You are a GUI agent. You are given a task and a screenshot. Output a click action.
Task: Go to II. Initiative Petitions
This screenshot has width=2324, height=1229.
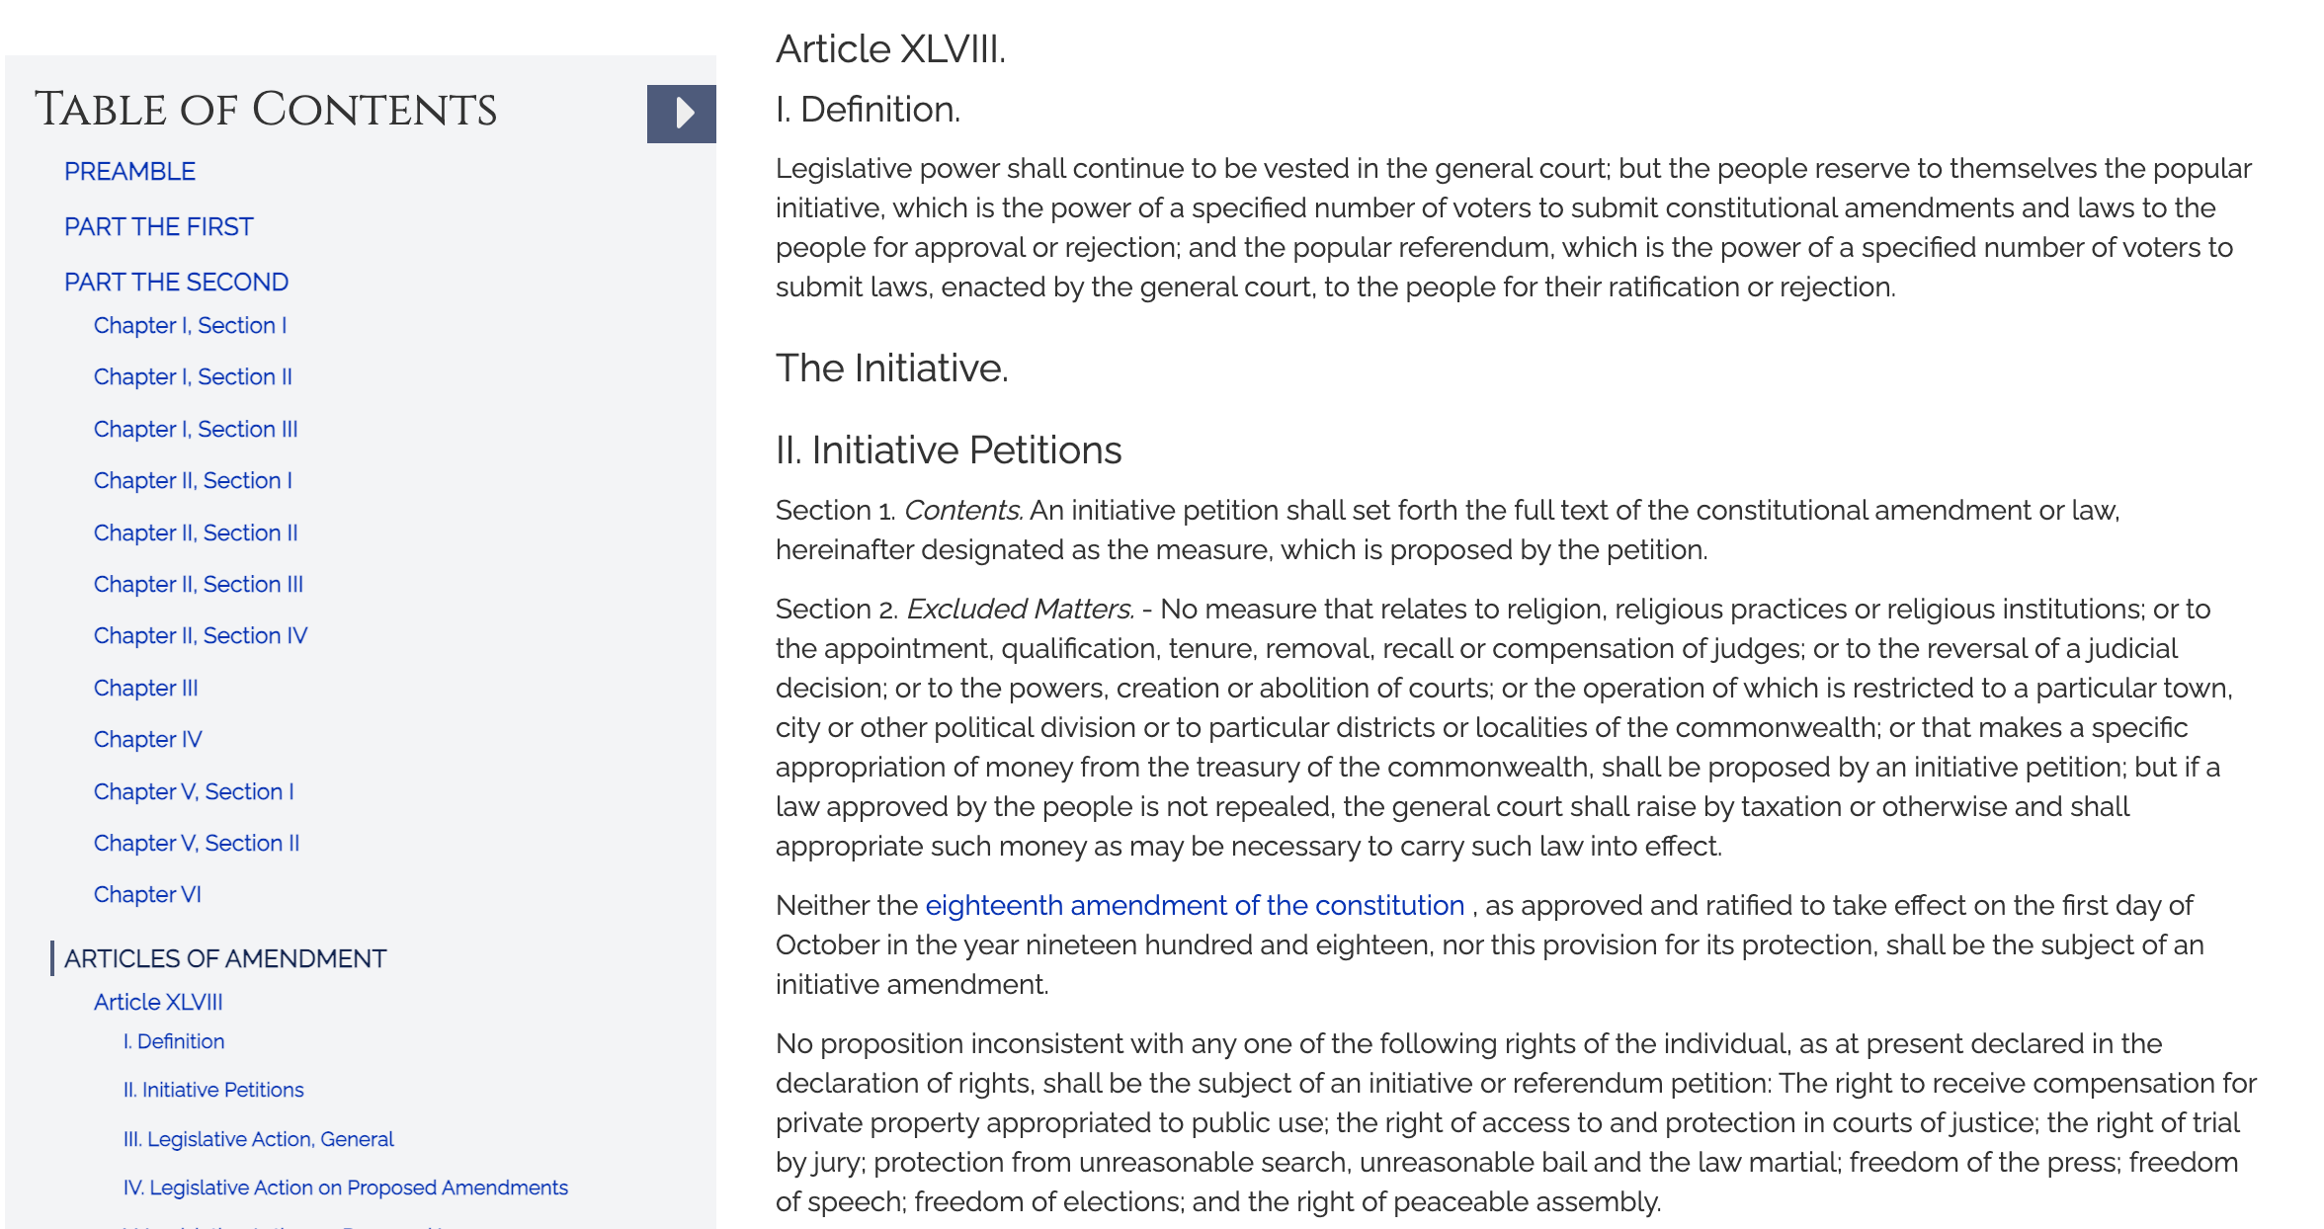(x=213, y=1090)
